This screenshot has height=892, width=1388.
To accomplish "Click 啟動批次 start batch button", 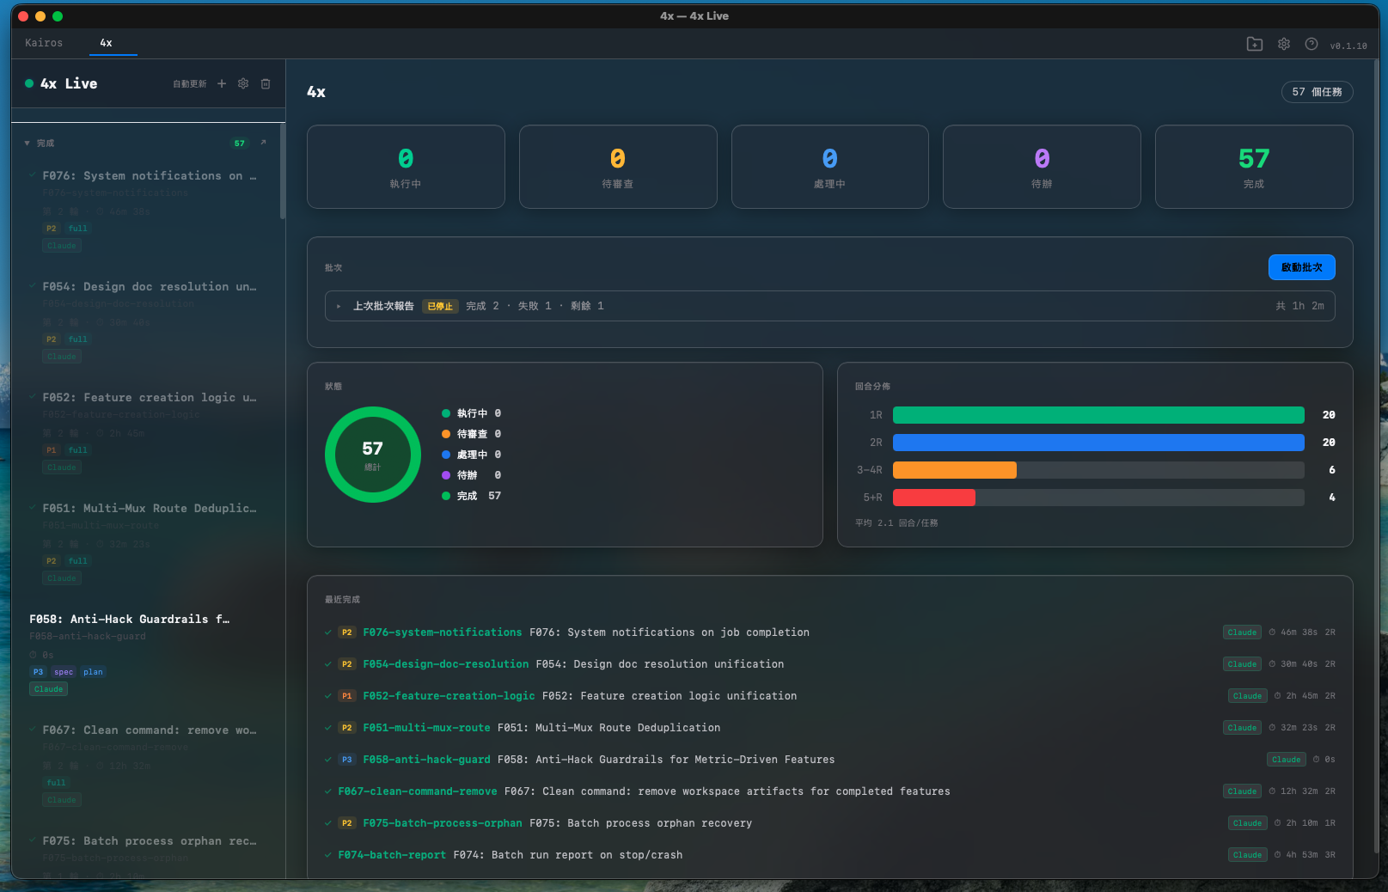I will click(1301, 267).
